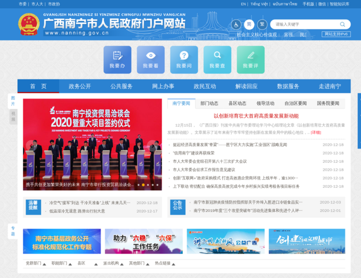The height and width of the screenshot is (278, 361).
Task: Open news 市人大常委会党组召开第八十三次扩大会议
Action: (210, 161)
